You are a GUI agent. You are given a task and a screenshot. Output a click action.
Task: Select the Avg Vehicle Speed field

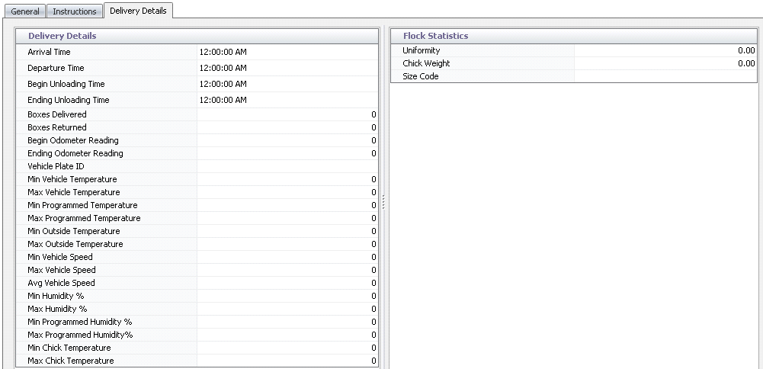click(287, 283)
